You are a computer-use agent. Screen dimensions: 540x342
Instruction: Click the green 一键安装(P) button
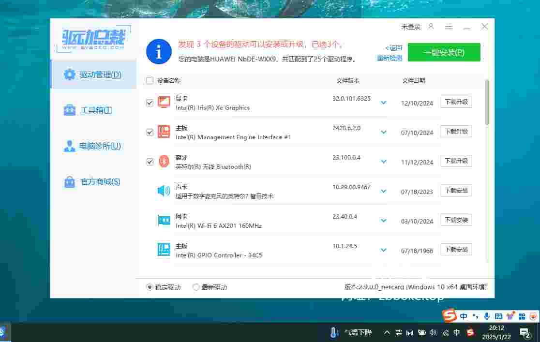tap(444, 52)
